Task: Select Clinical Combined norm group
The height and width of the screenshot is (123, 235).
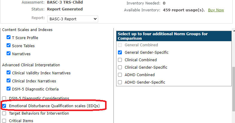Action: point(120,60)
